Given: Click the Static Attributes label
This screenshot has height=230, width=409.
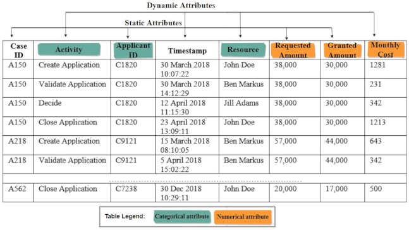Looking at the screenshot, I should pos(154,23).
